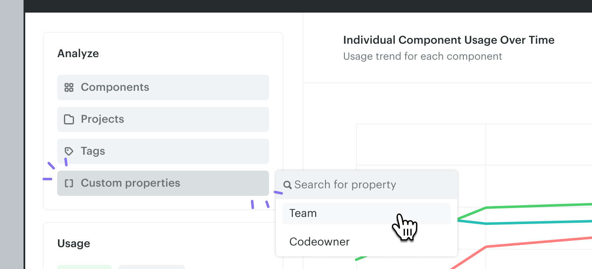Click the Usage section heading
Viewport: 592px width, 269px height.
point(74,244)
